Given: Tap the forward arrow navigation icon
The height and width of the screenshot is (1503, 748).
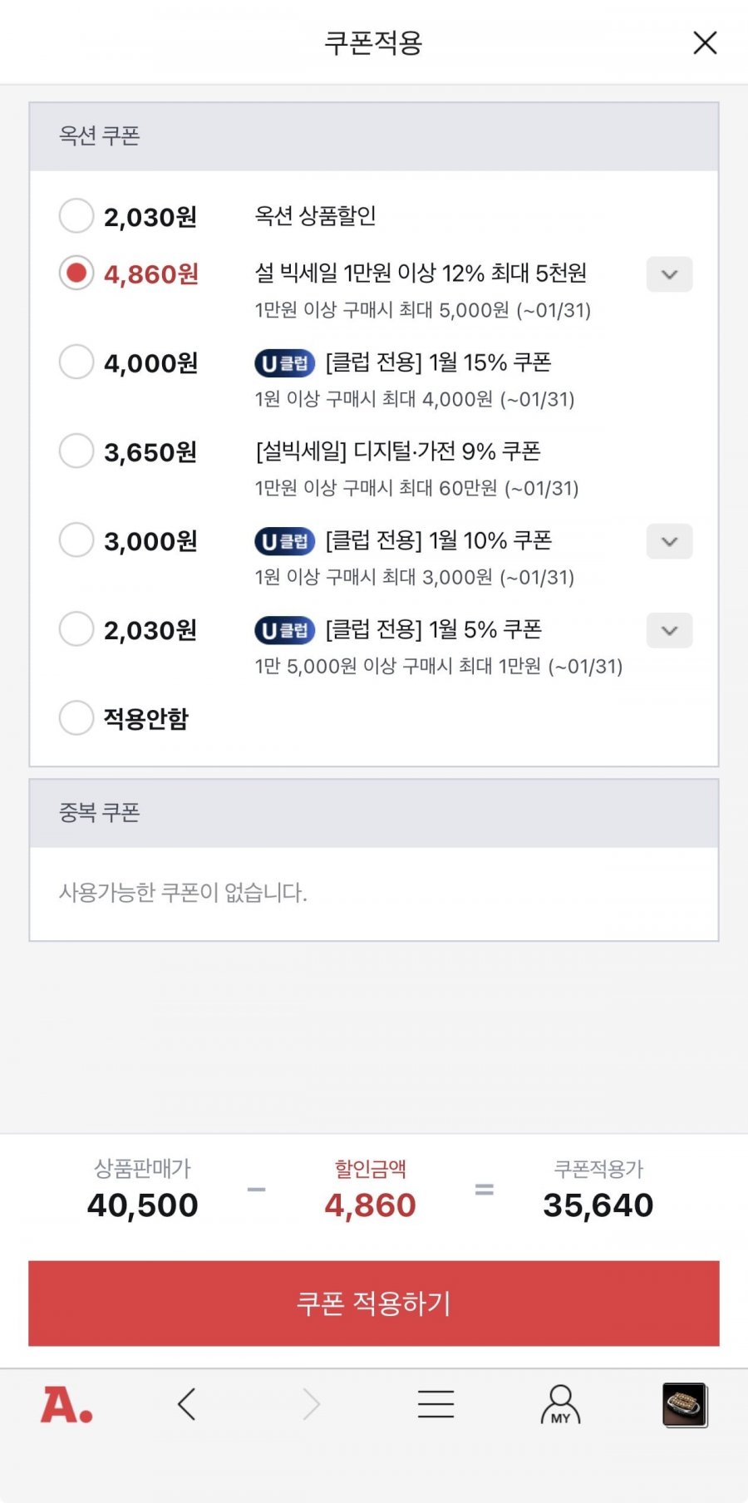Looking at the screenshot, I should (x=312, y=1405).
